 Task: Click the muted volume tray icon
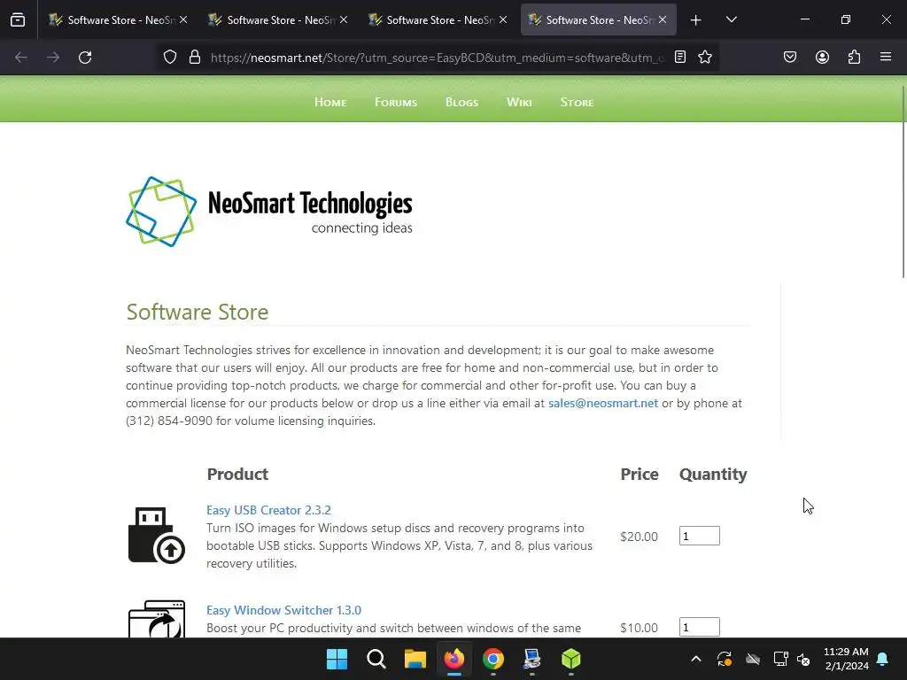click(x=804, y=659)
